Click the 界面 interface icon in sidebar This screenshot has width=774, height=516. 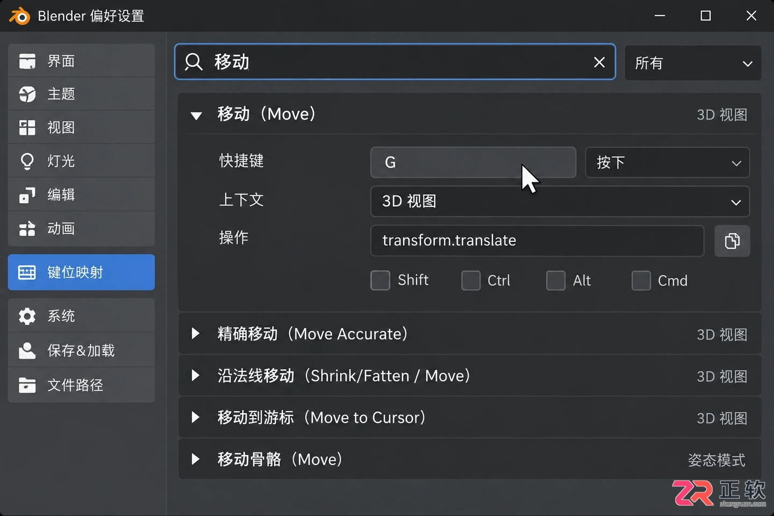coord(27,61)
